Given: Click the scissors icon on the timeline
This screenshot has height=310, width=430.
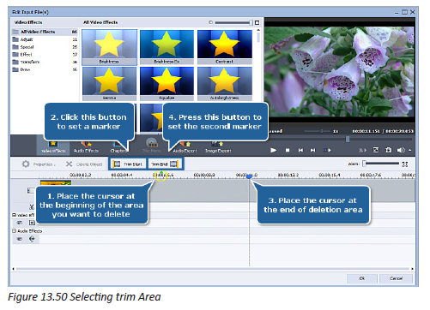Looking at the screenshot, I should [32, 206].
